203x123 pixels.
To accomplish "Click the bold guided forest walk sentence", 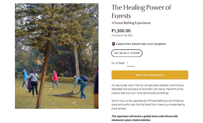I will tap(145, 118).
